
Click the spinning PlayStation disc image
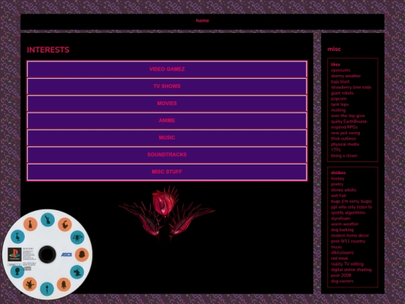(x=47, y=254)
